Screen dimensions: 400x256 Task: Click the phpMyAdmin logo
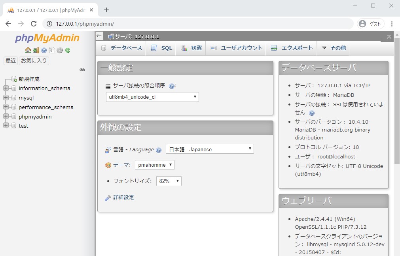pos(47,38)
